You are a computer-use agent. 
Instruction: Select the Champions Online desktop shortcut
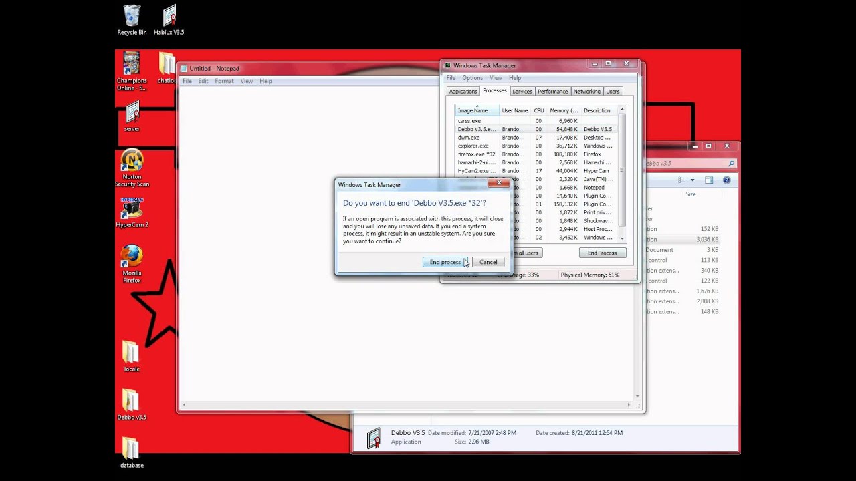point(132,71)
